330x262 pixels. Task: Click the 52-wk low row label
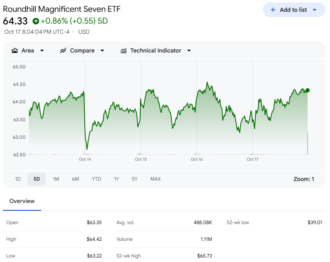click(x=238, y=223)
